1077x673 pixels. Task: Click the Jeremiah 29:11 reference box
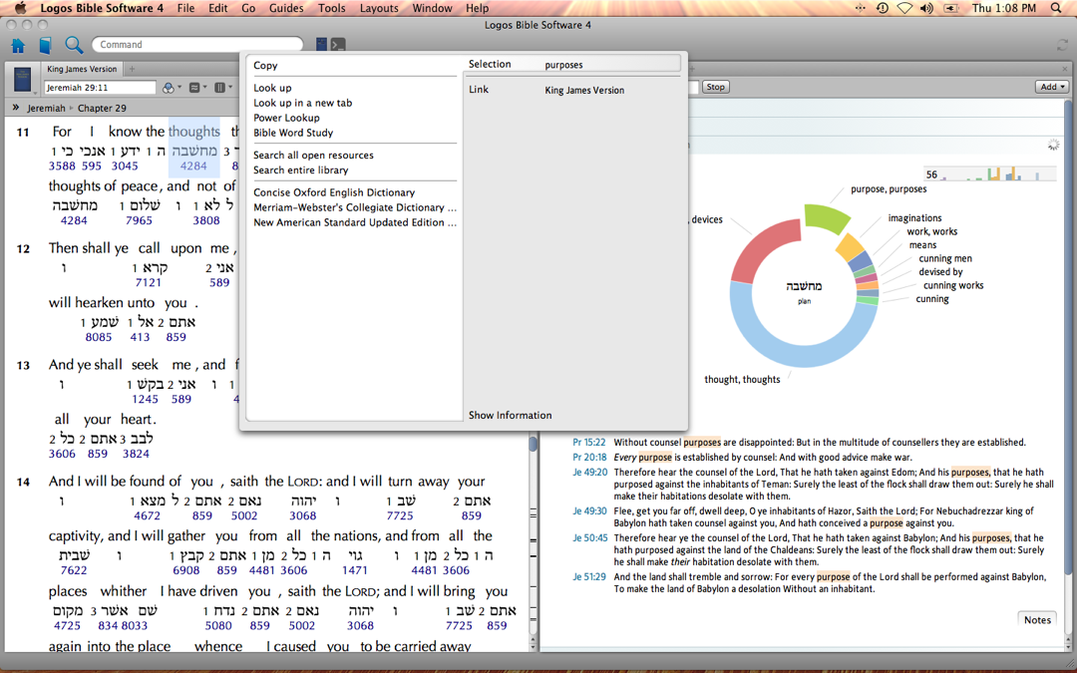coord(101,87)
